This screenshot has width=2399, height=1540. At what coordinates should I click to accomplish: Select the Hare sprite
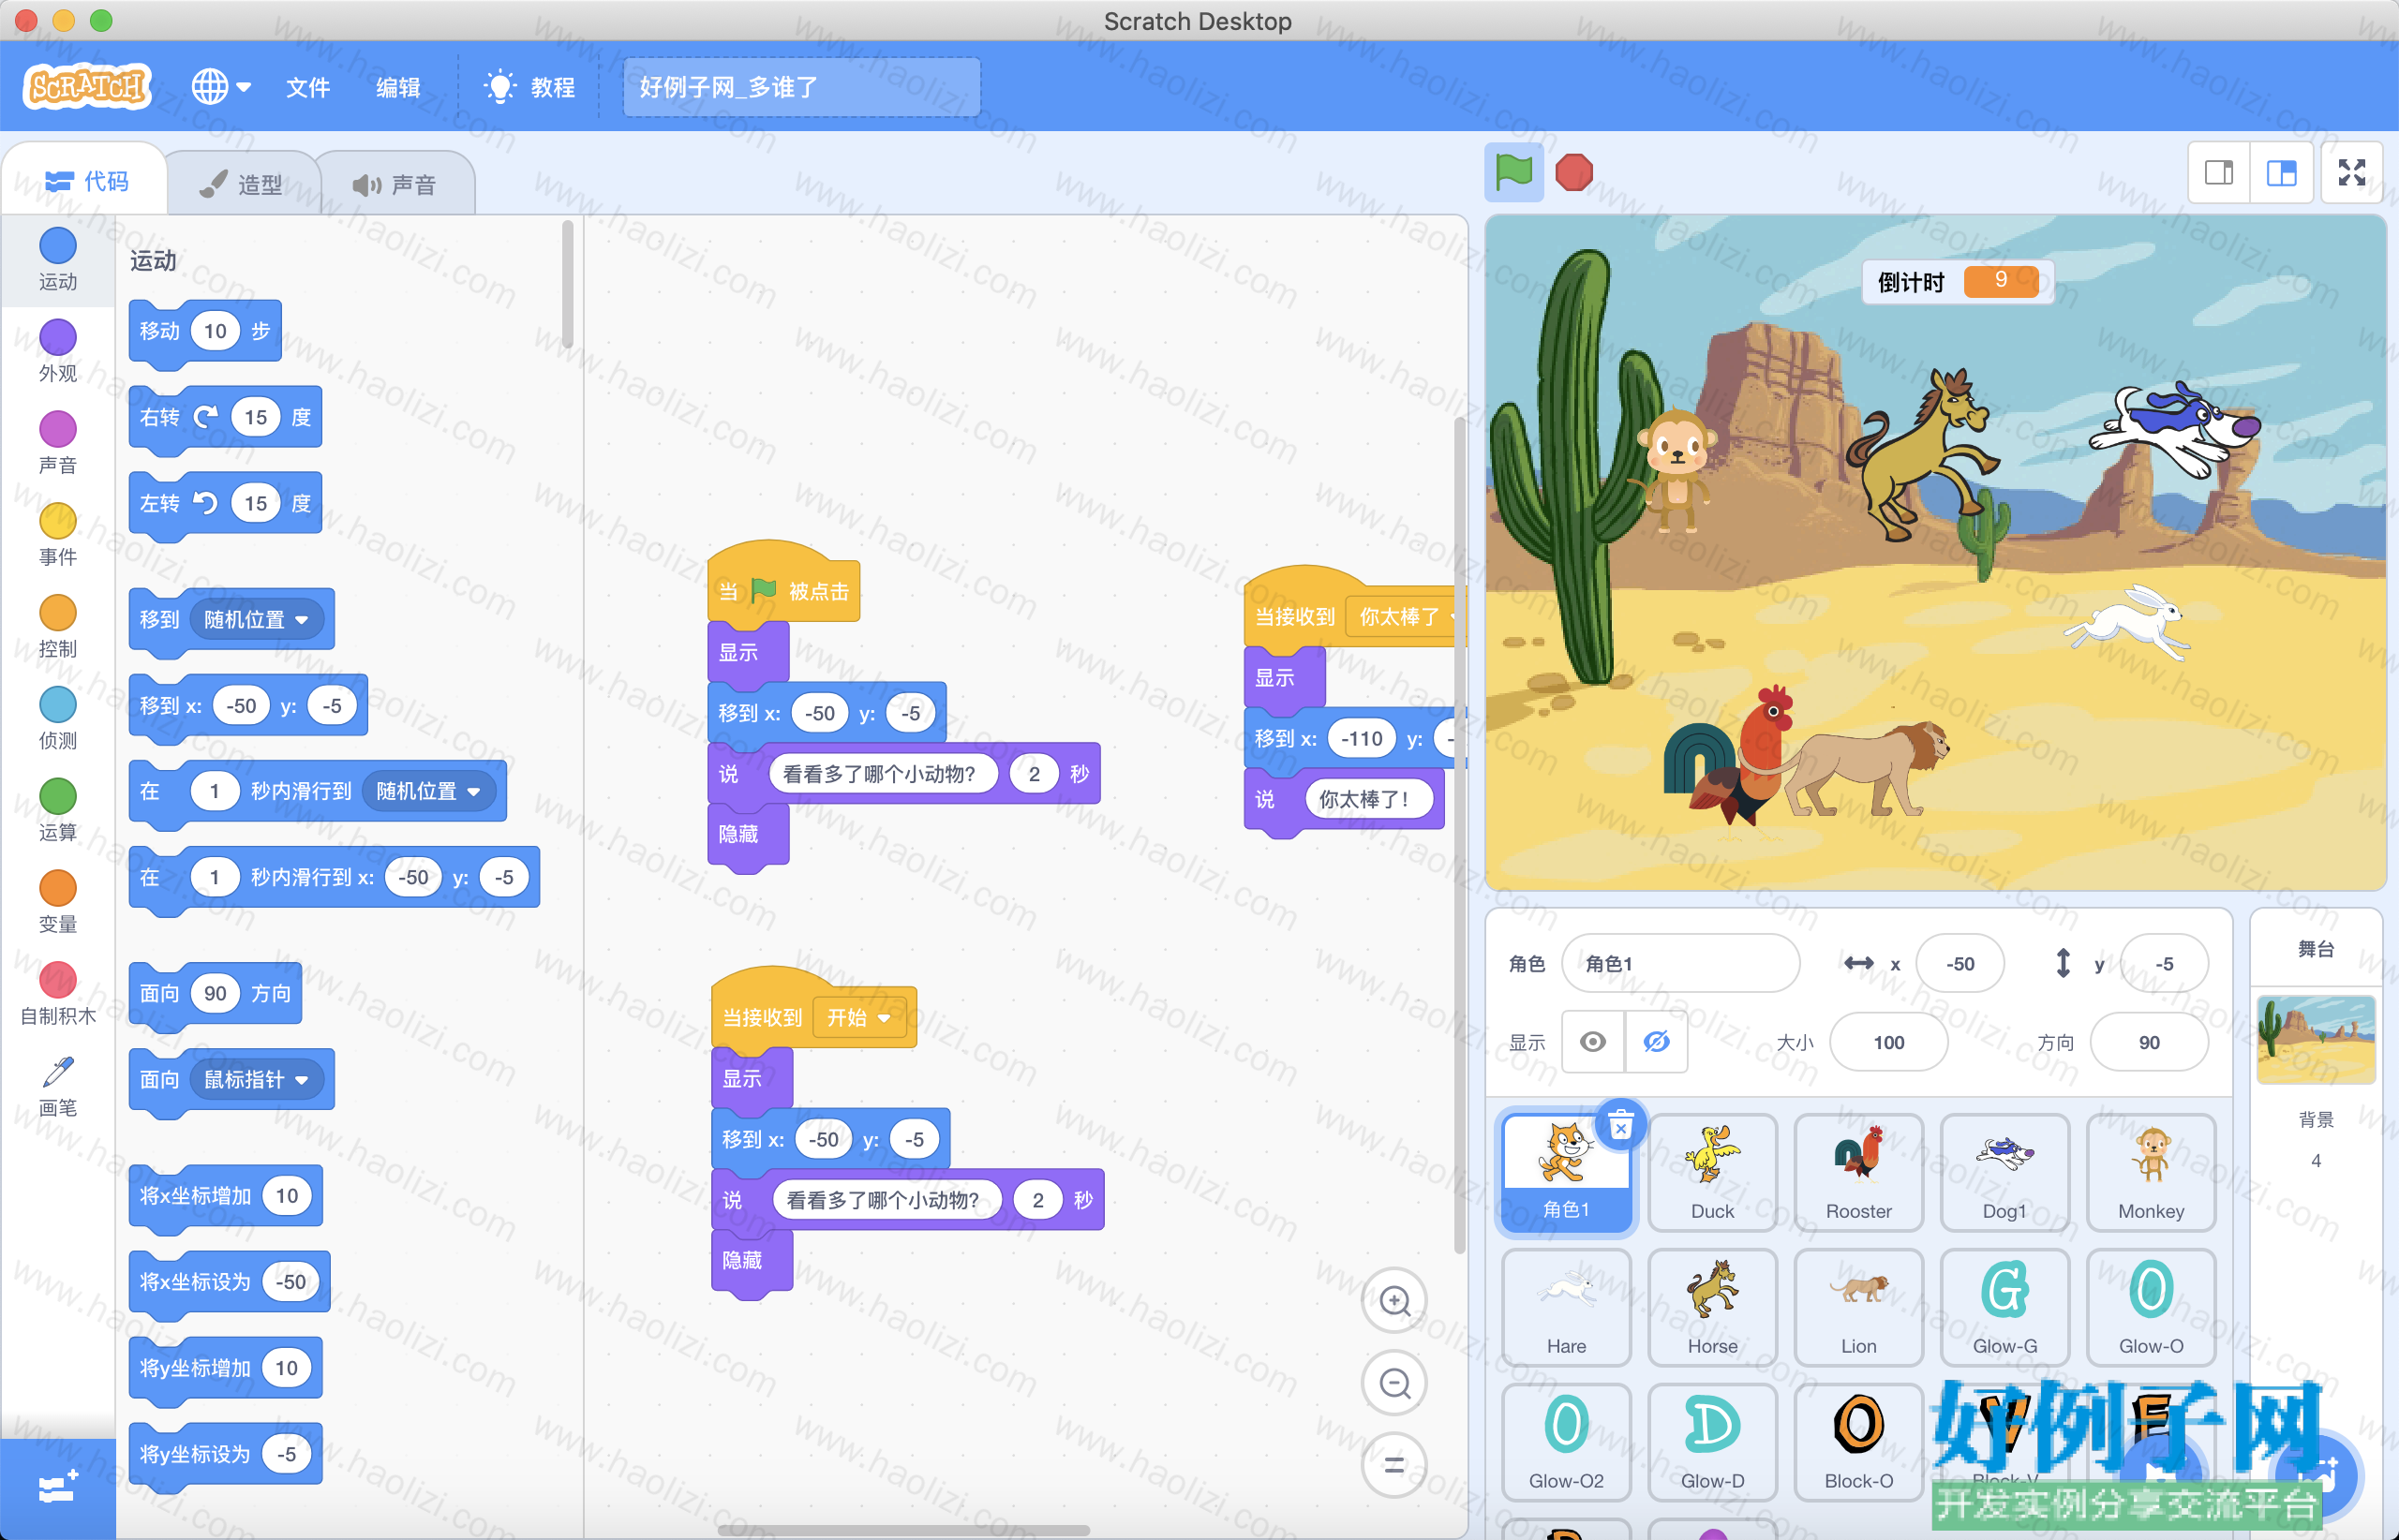1567,1307
